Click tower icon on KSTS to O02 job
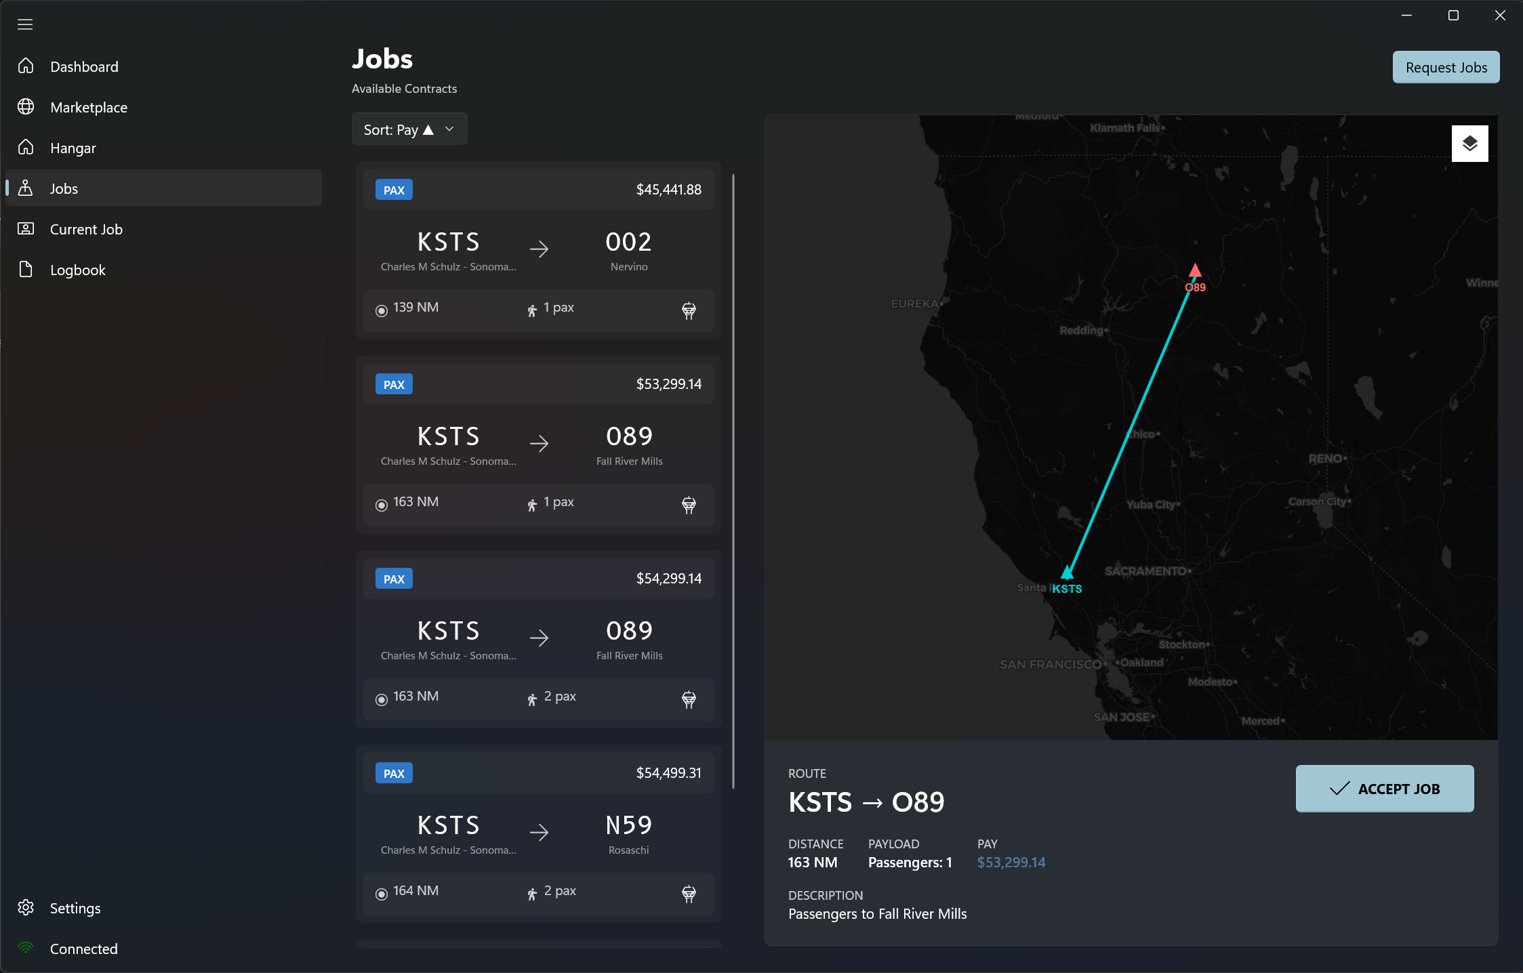Screen dimensions: 1523x973 [689, 310]
